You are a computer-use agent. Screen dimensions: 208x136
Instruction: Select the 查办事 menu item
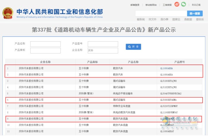click(164, 19)
